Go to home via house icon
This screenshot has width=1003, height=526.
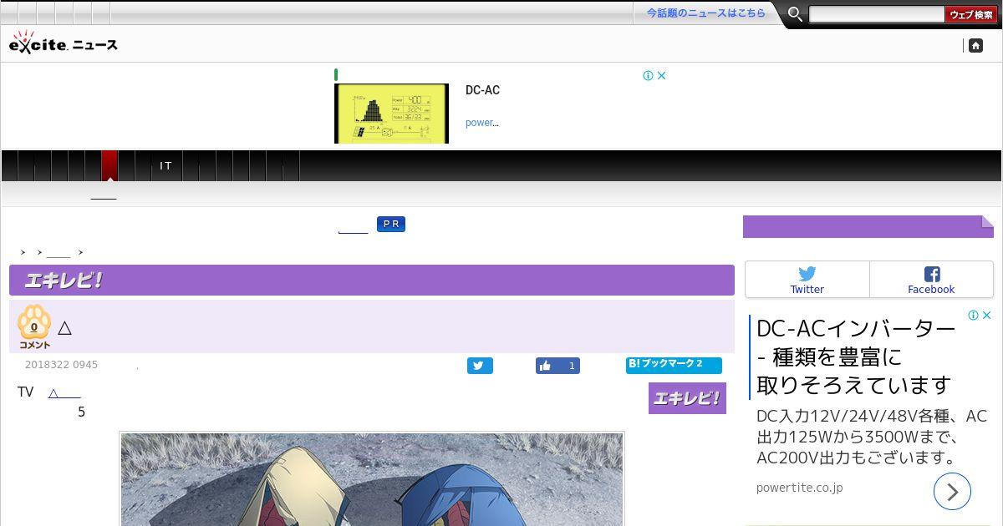click(x=975, y=46)
